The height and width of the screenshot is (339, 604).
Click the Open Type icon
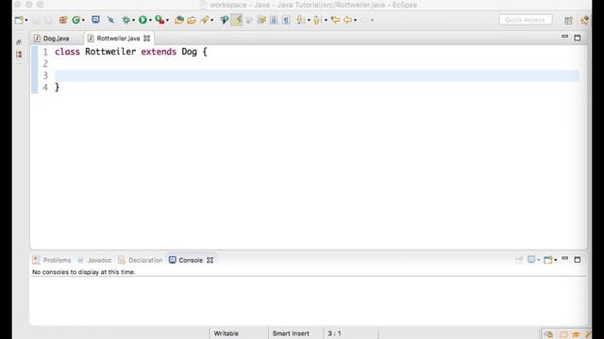pos(179,20)
